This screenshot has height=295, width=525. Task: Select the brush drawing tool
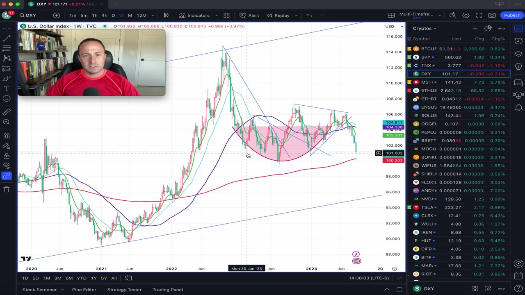[x=7, y=79]
